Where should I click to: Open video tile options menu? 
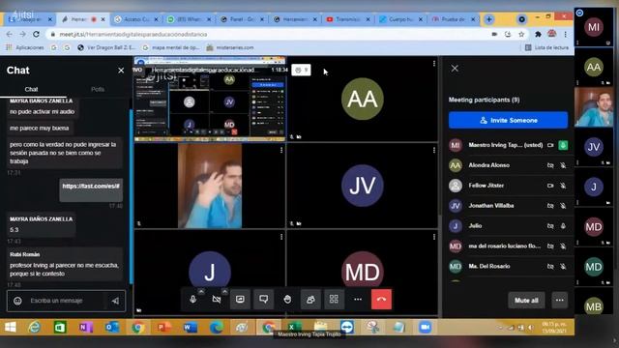281,151
